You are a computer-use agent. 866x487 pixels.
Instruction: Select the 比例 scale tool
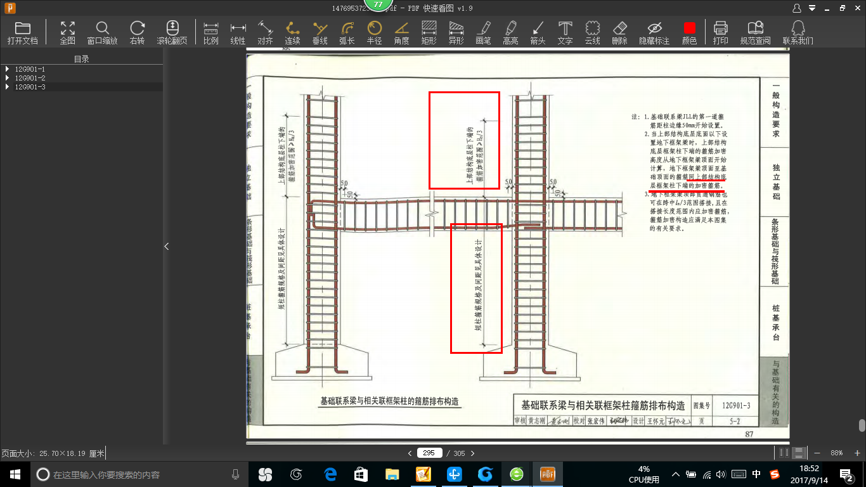(x=210, y=32)
